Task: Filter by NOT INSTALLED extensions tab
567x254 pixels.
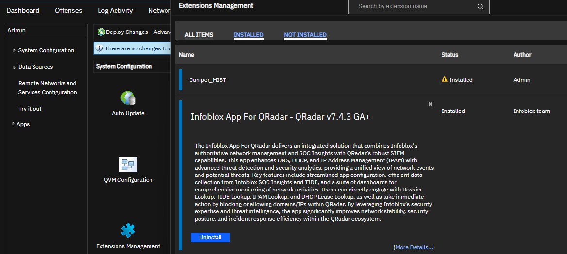Action: [x=305, y=35]
